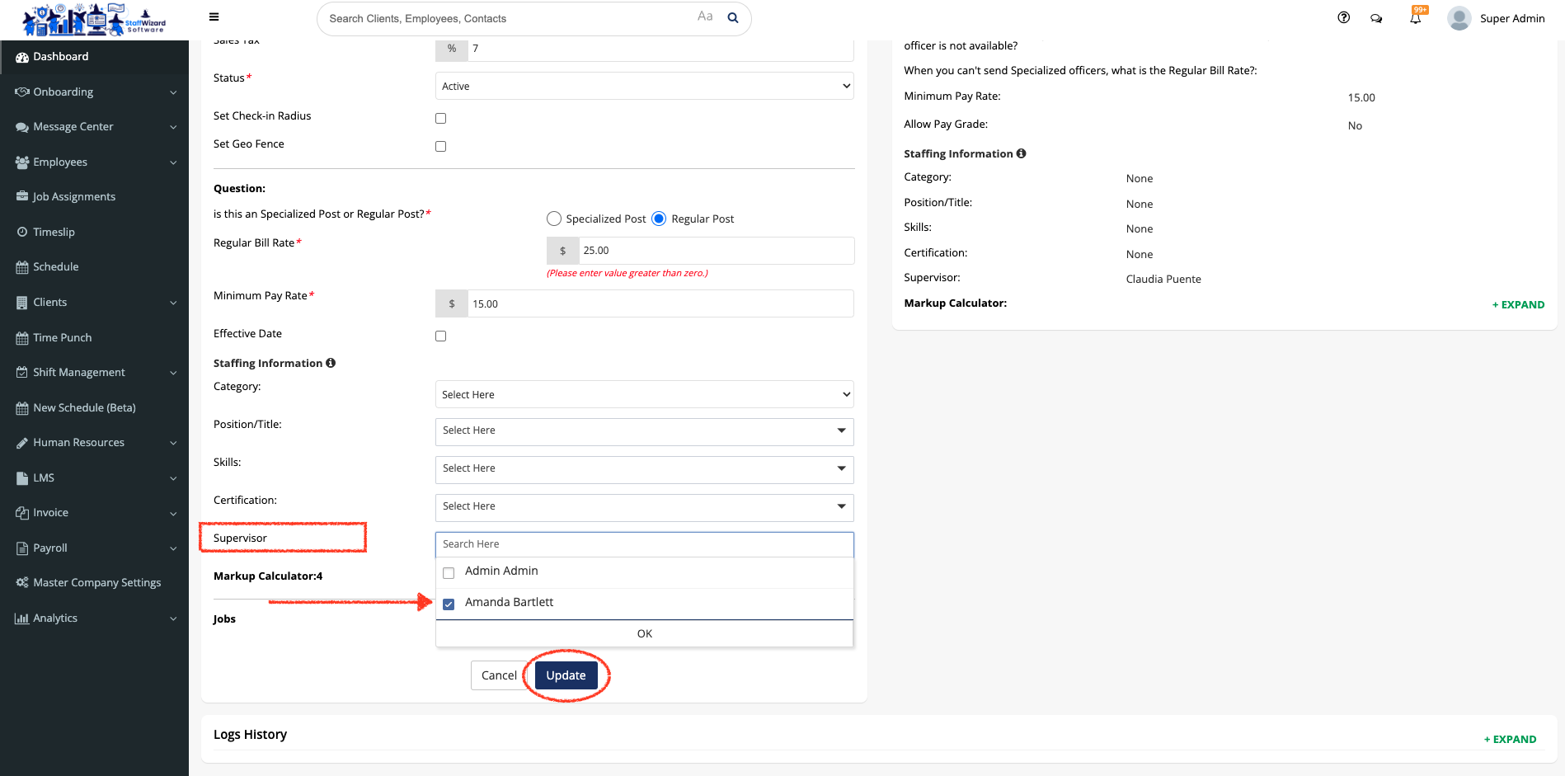Click the search magnifier icon
Screen dimensions: 1565x776
pos(732,18)
